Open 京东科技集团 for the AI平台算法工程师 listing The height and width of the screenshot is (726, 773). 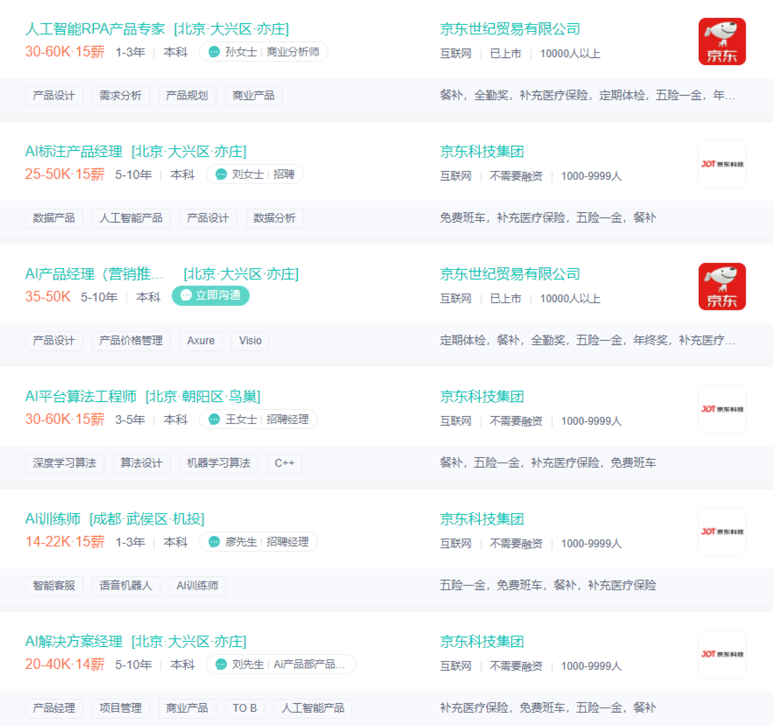[482, 397]
